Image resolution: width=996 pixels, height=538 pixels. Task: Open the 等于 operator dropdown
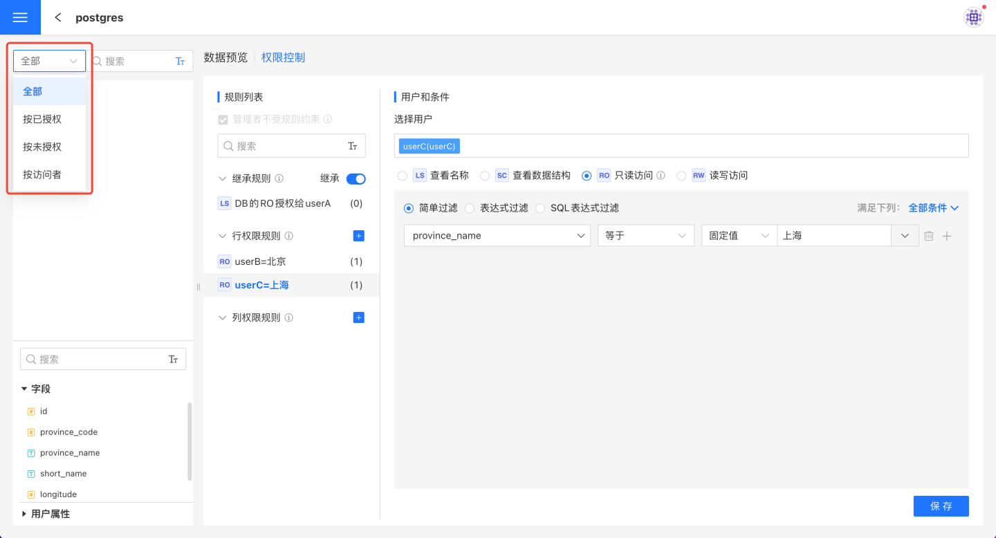click(x=645, y=236)
